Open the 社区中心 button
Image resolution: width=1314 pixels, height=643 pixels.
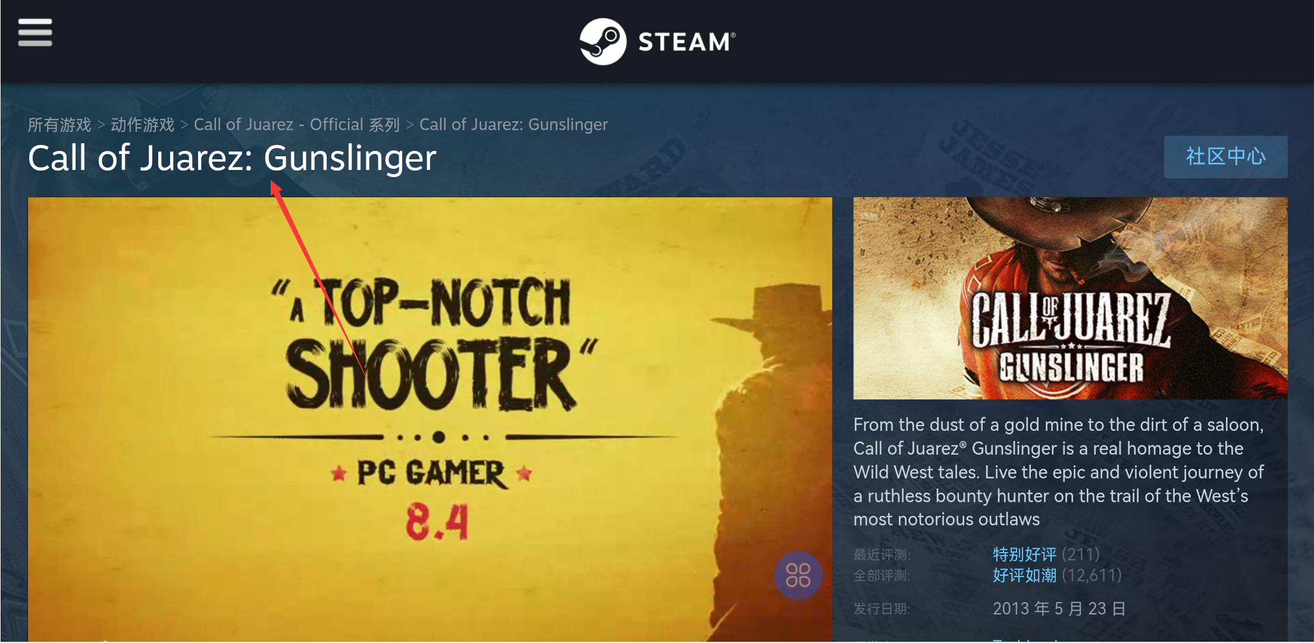(1225, 157)
